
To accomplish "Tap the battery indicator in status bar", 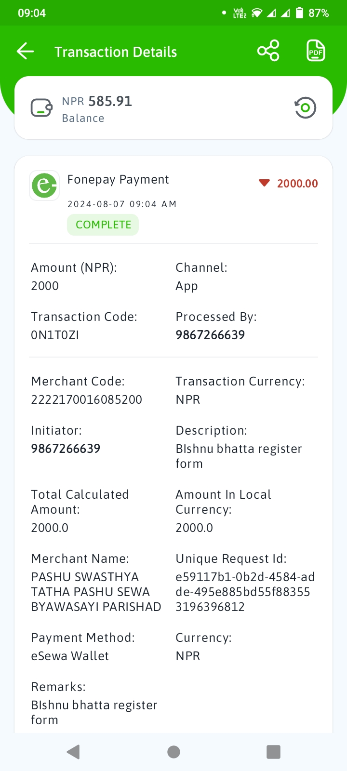I will (x=299, y=13).
